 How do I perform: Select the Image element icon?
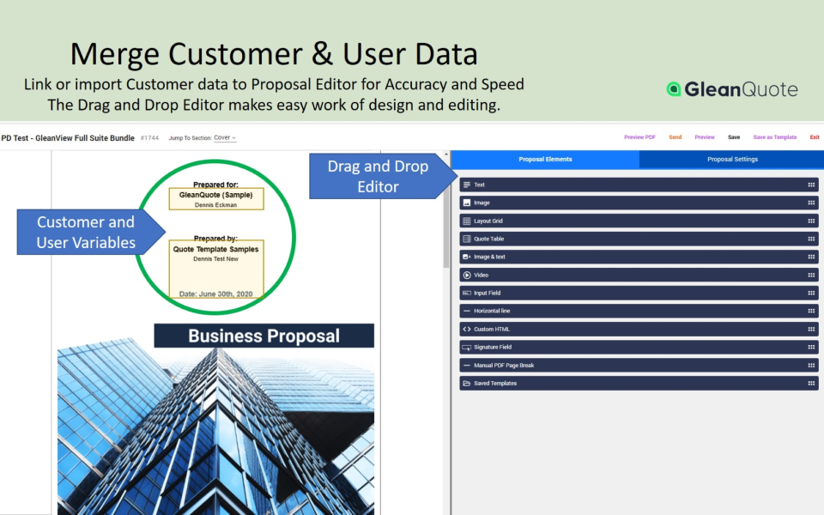pyautogui.click(x=466, y=202)
